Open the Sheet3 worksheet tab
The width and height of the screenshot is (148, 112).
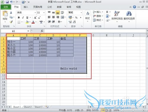(38, 107)
